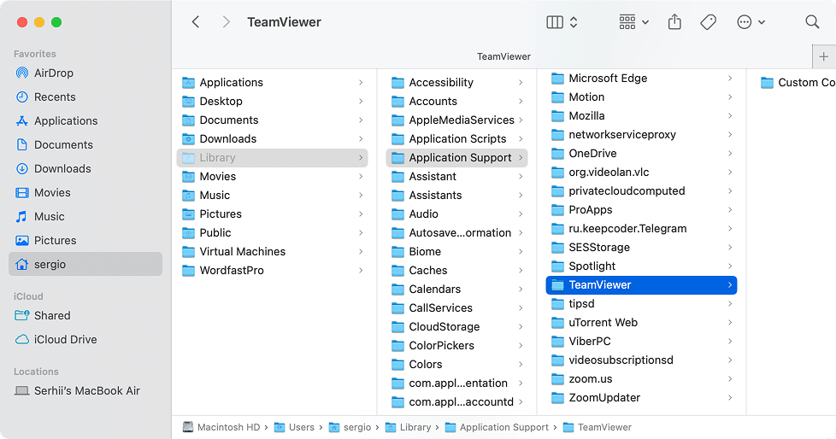Image resolution: width=836 pixels, height=439 pixels.
Task: Open Documents in sidebar Favorites
Action: coord(85,145)
